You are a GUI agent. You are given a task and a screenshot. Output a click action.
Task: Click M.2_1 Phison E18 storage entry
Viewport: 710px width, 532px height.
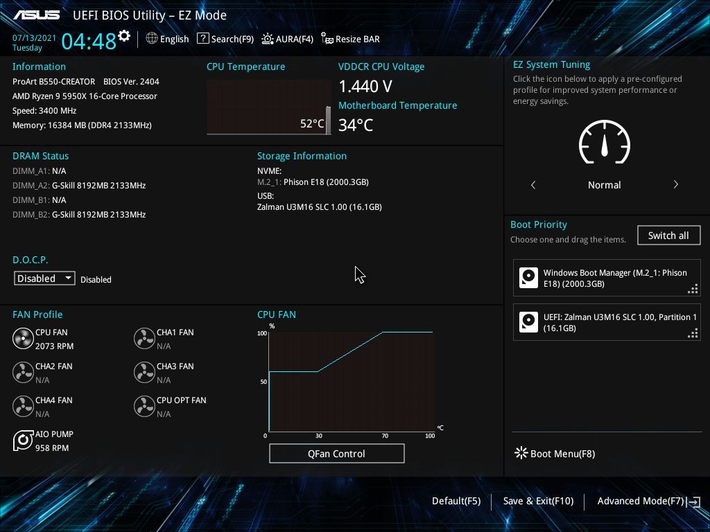tap(313, 182)
